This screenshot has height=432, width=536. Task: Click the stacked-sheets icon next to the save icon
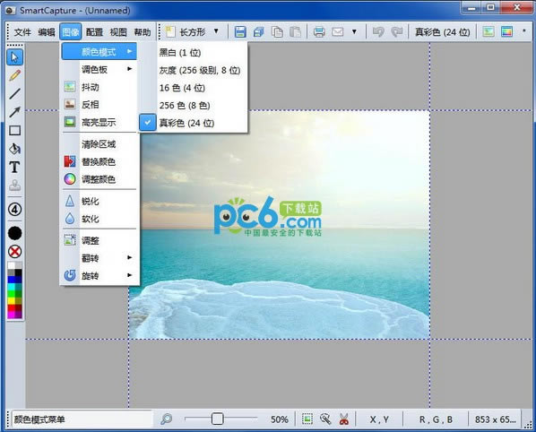point(258,32)
